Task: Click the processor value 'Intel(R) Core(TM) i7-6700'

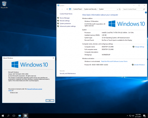Action: coord(118,32)
